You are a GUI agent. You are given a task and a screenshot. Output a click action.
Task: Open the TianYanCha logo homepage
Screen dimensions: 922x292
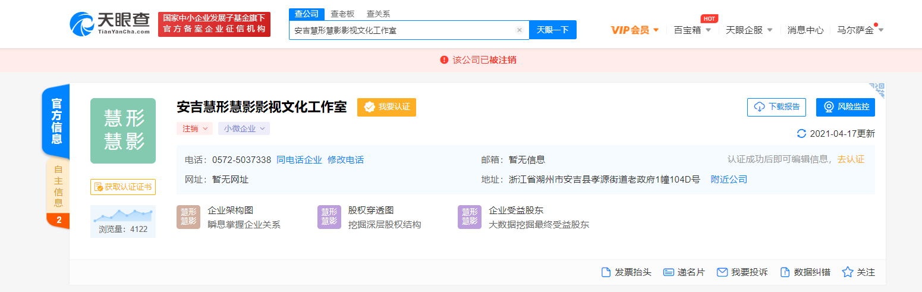point(110,24)
